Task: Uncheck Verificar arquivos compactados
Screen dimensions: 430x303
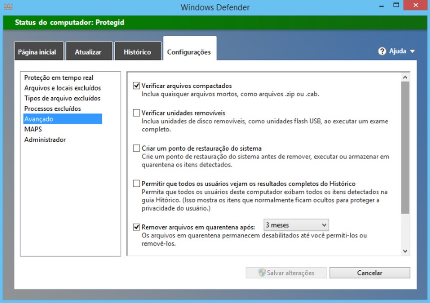Action: 137,86
